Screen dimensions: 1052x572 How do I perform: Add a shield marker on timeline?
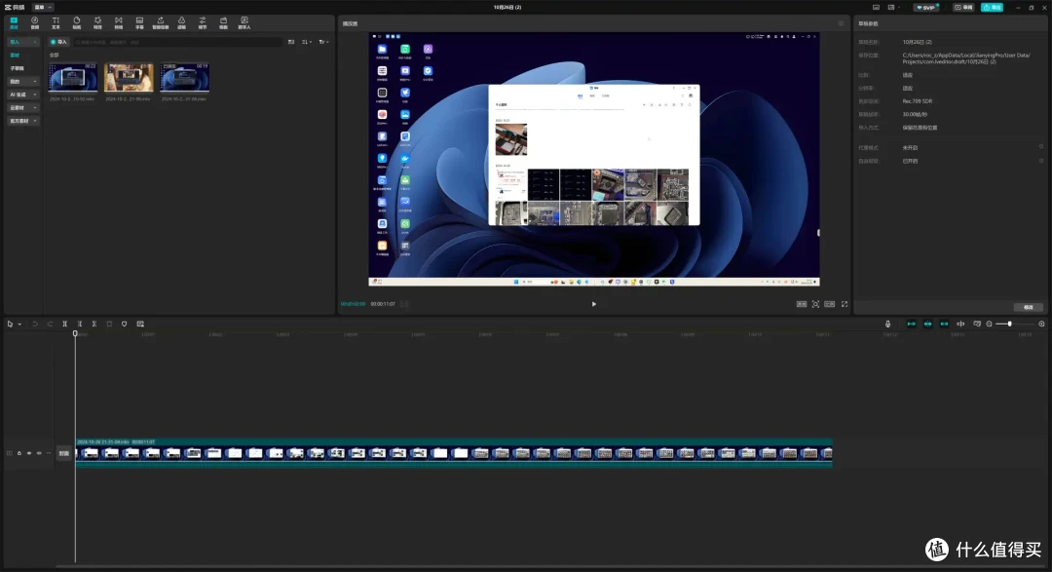tap(124, 324)
